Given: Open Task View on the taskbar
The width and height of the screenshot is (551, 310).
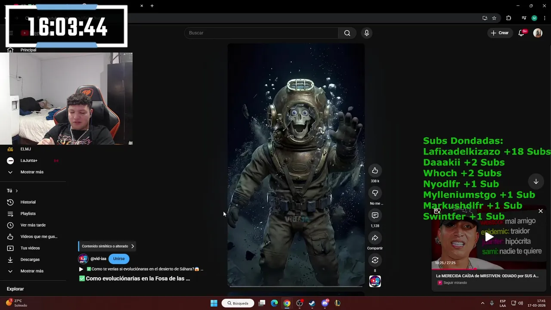Looking at the screenshot, I should 262,303.
